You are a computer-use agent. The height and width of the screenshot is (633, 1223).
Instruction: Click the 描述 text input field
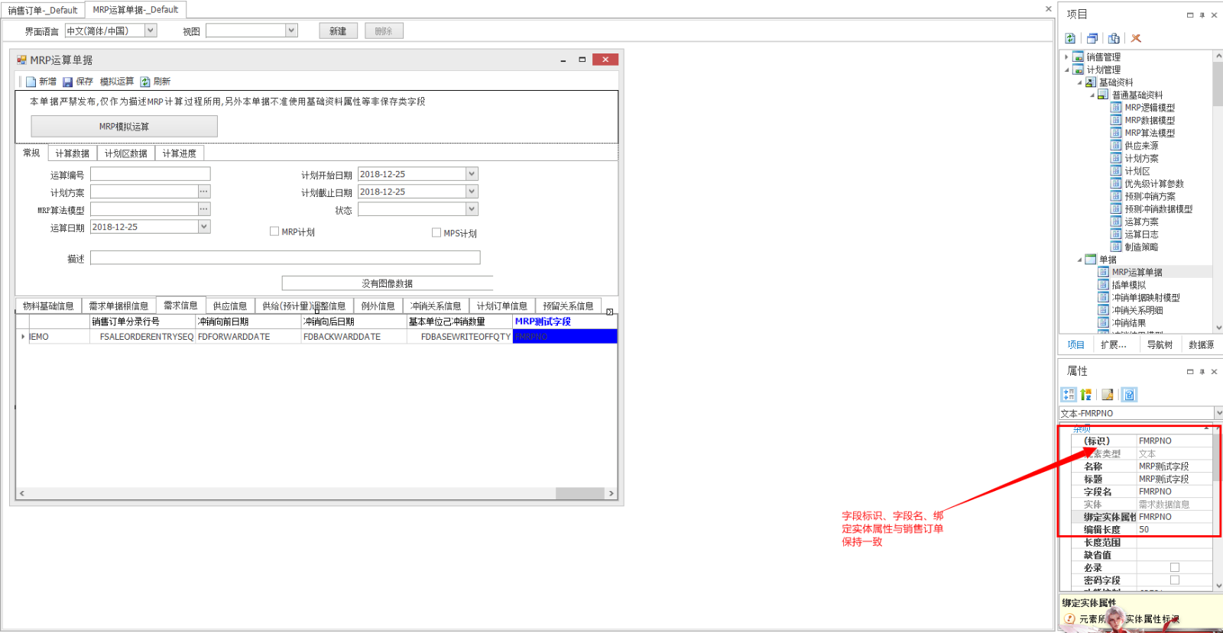[284, 258]
